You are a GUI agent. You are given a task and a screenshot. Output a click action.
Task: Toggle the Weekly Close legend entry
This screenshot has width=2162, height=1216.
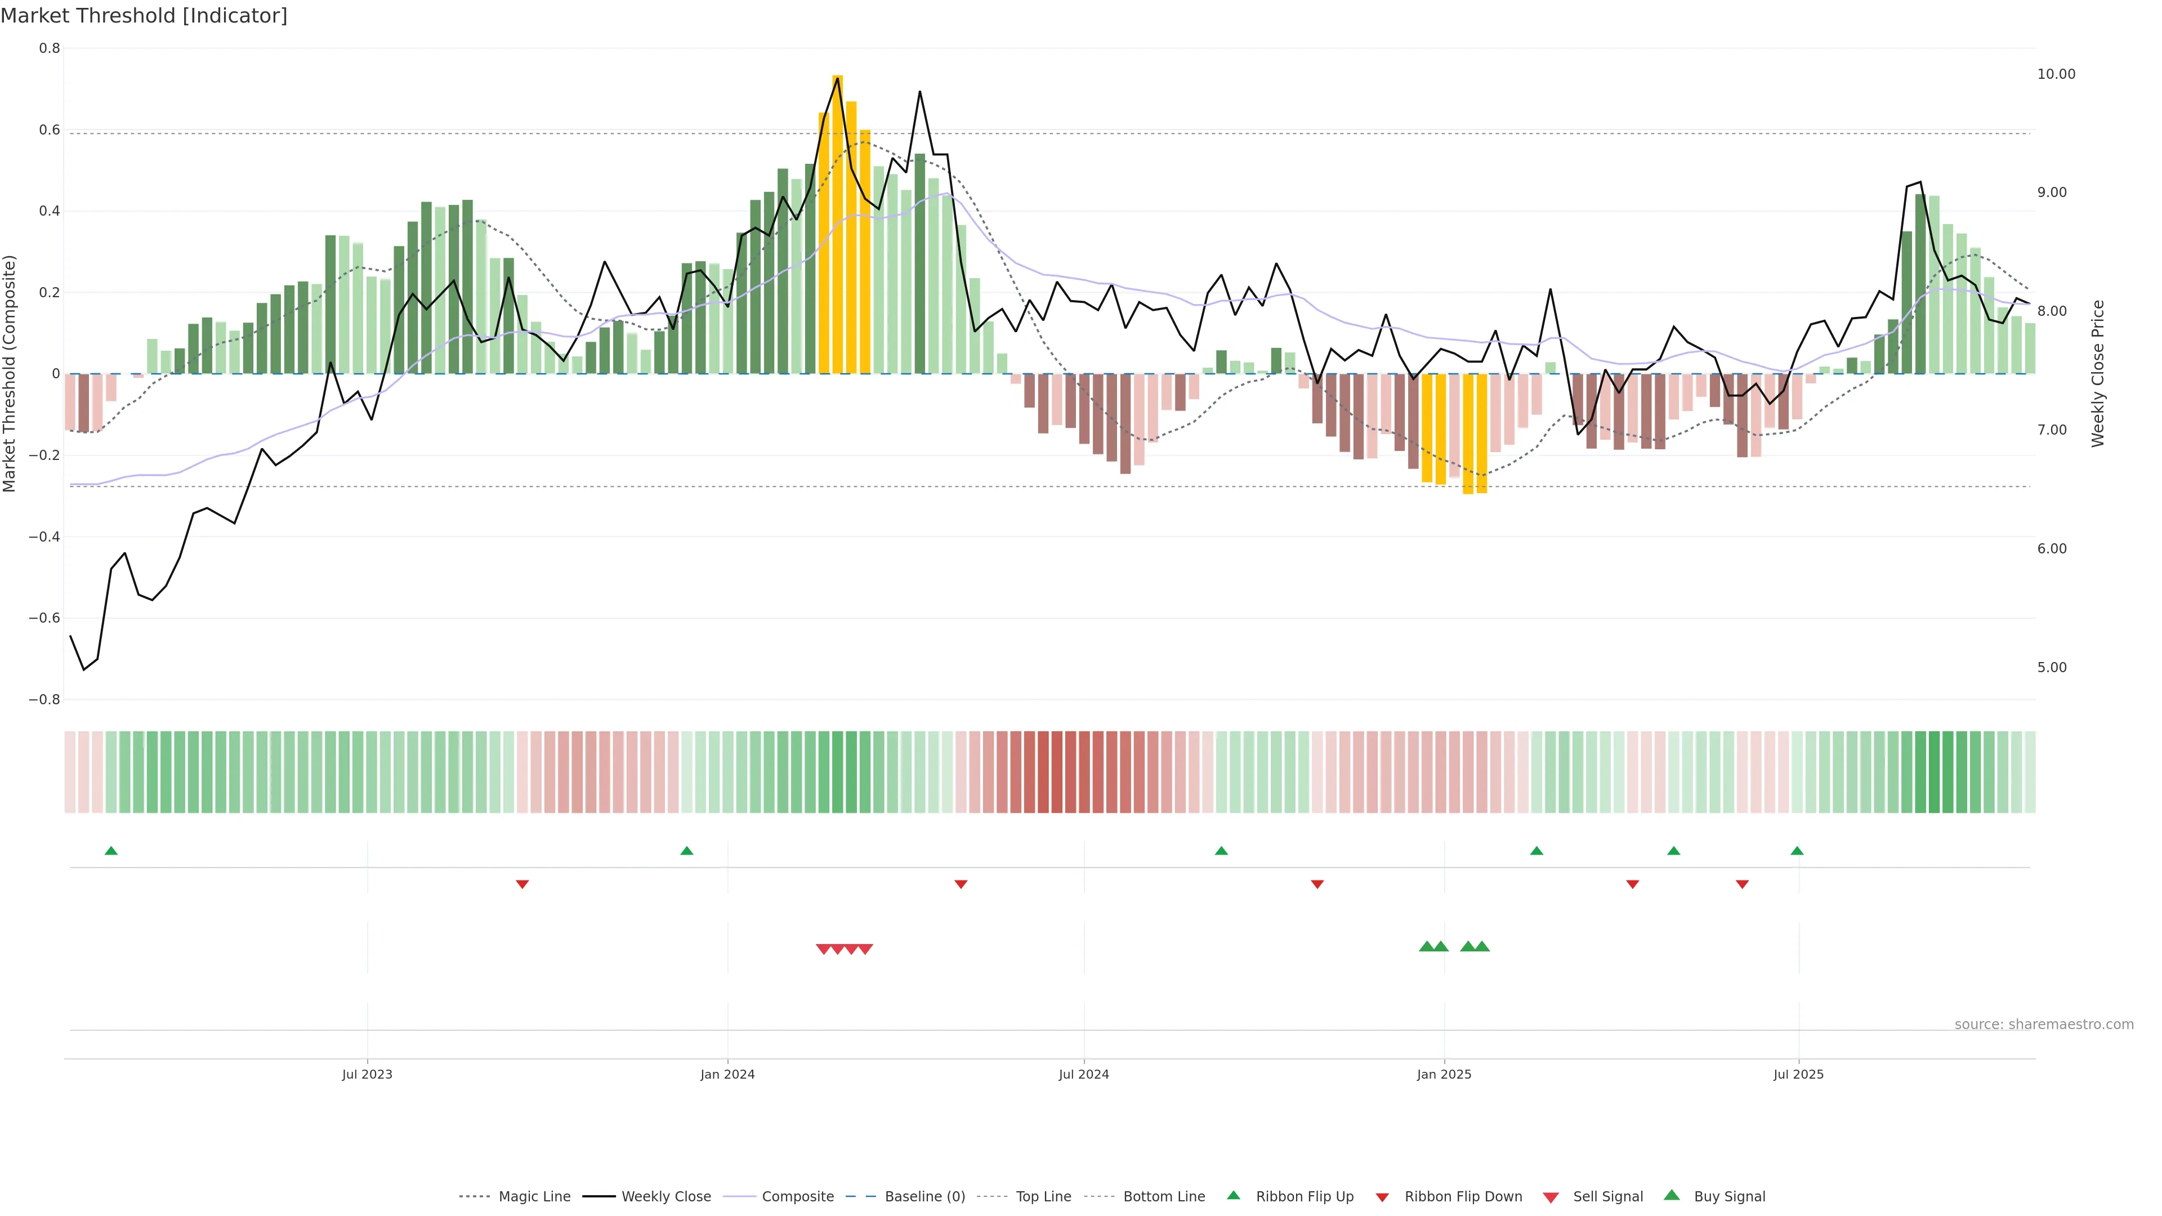pos(665,1197)
